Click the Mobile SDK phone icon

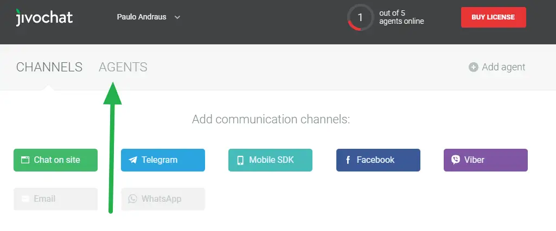[240, 160]
